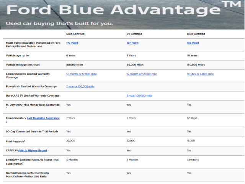Select the 'Vehicle age up to:' row label
245x184 pixels.
tap(18, 55)
